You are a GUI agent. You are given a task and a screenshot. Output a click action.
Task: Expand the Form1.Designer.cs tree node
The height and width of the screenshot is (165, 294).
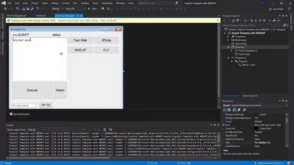(232, 51)
